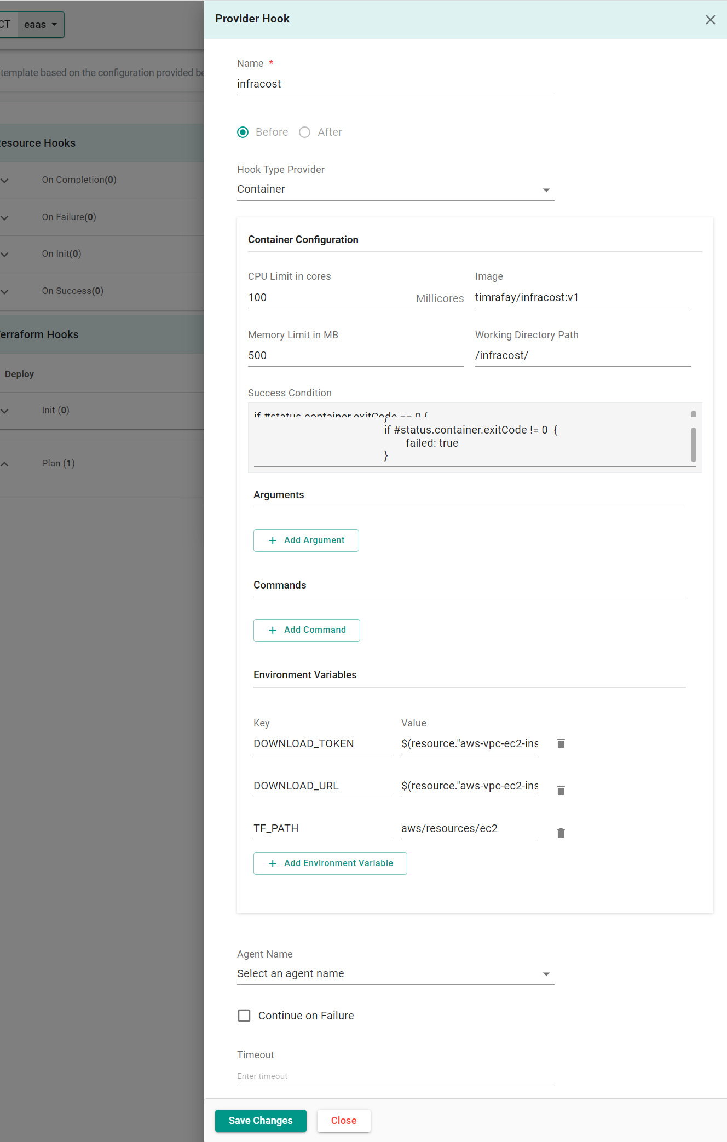The image size is (727, 1142).
Task: Click the Deploy label under Terraform Hooks
Action: tap(19, 374)
